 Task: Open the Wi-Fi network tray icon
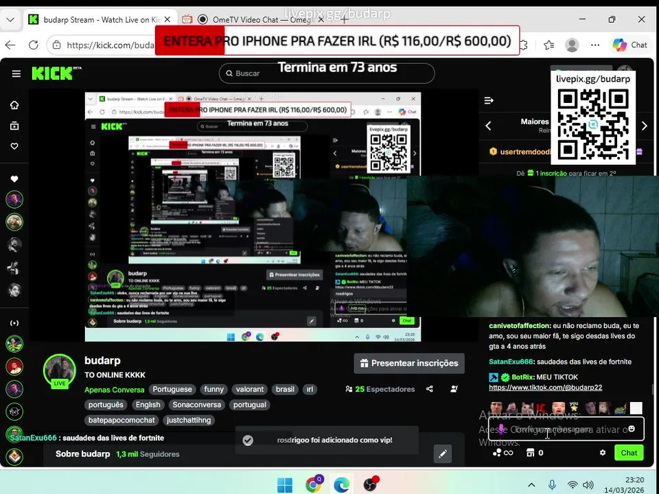pos(572,485)
